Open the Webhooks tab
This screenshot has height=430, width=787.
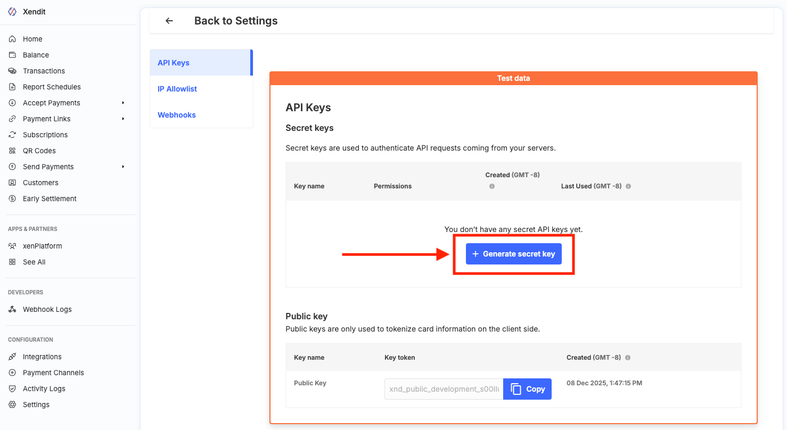(201, 115)
